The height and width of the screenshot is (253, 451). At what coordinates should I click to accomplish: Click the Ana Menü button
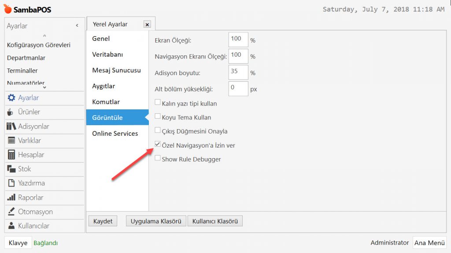(x=429, y=243)
